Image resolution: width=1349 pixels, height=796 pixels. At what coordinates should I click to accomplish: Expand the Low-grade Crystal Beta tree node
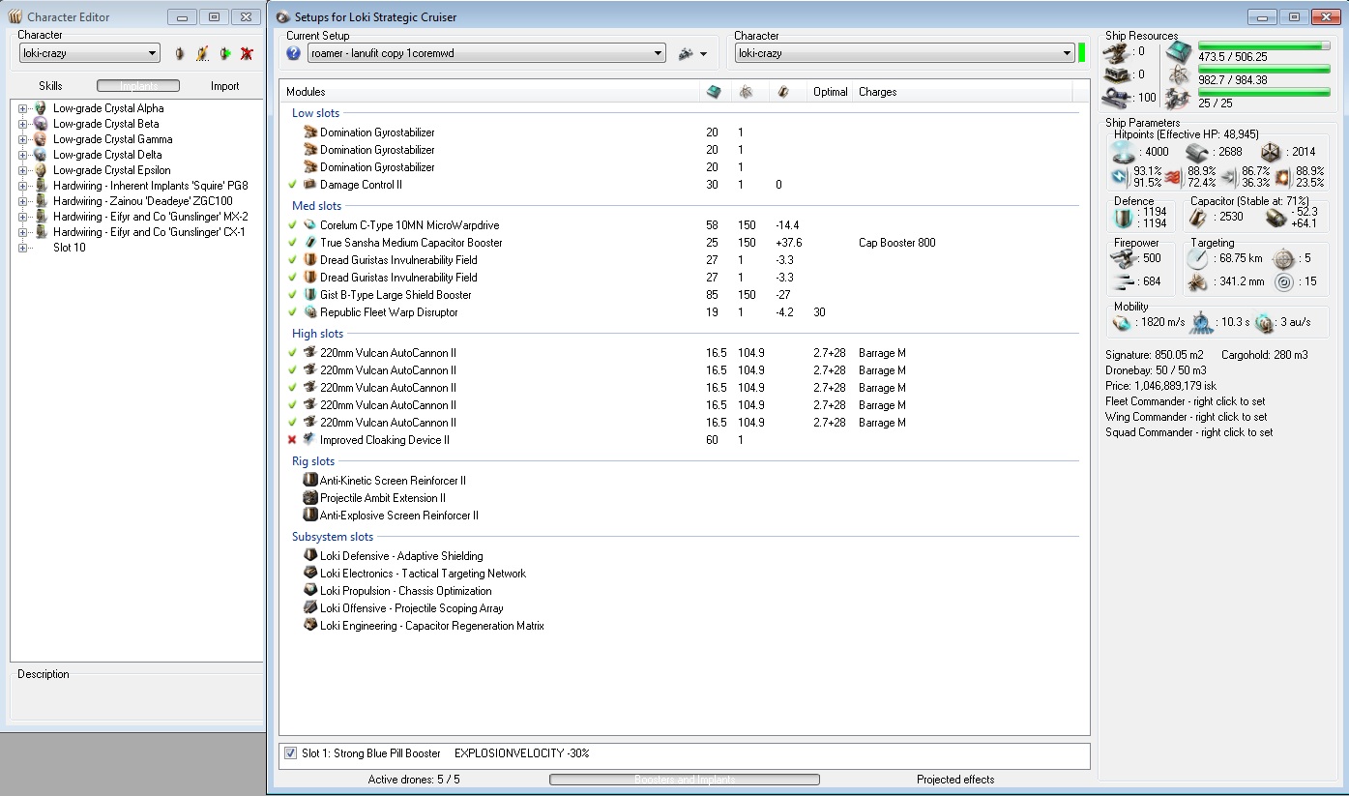(22, 124)
